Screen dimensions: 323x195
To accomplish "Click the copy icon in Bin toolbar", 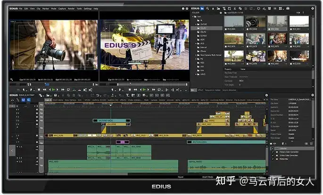I will tap(240, 8).
